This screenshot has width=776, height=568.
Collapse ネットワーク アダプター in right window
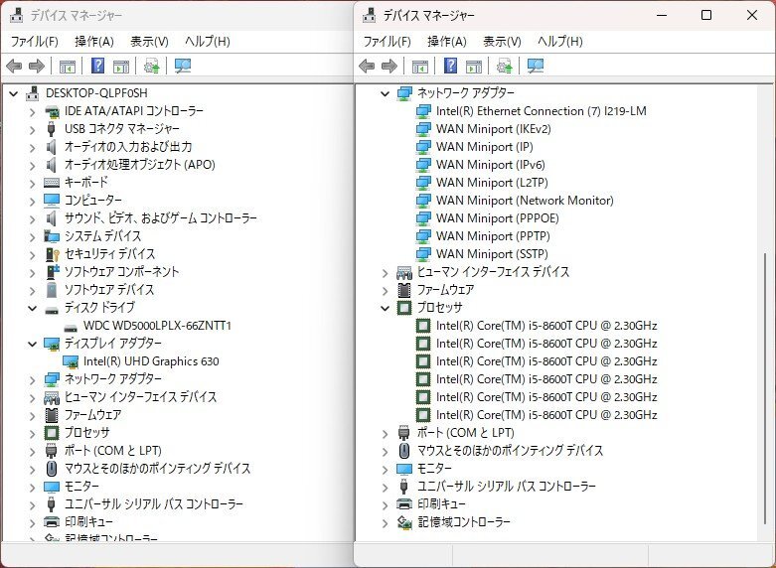coord(386,93)
